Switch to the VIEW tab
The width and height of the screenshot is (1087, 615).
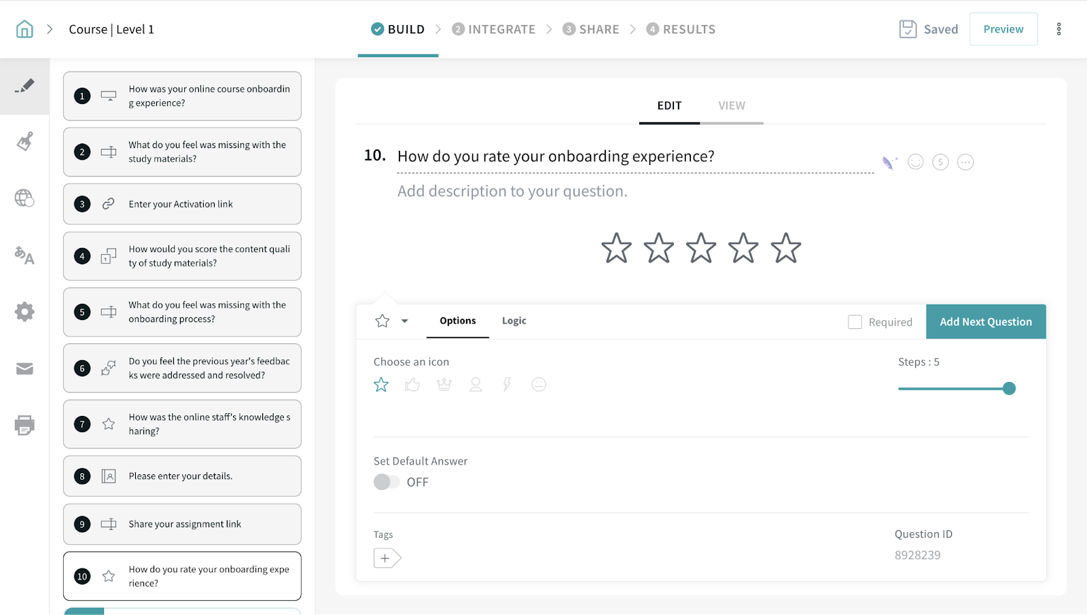point(732,106)
